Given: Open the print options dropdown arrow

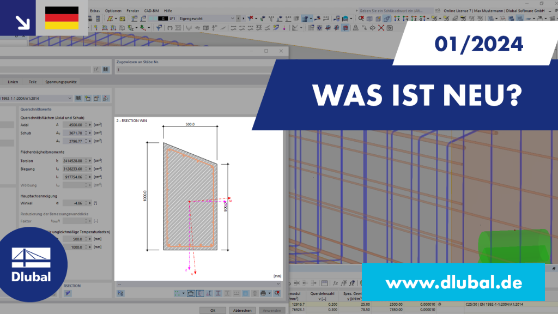Looking at the screenshot, I should point(269,293).
